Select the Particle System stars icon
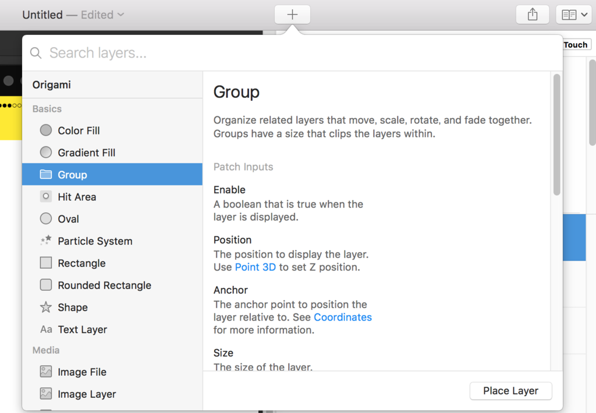The image size is (596, 413). (x=45, y=240)
